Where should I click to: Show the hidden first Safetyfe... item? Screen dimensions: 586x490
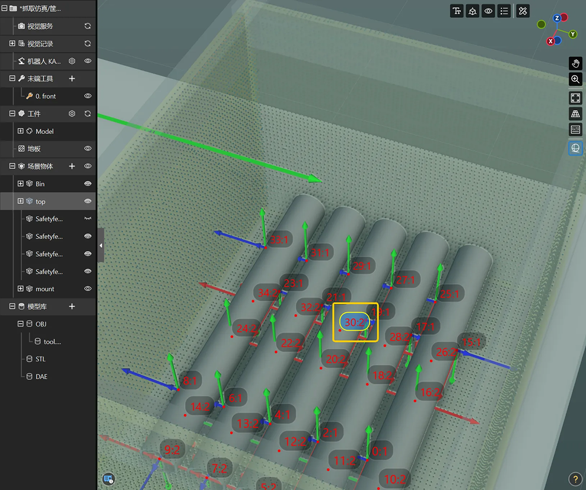(88, 219)
